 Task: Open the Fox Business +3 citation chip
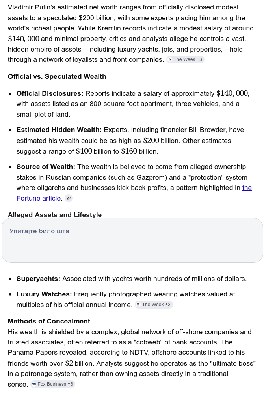pyautogui.click(x=52, y=385)
